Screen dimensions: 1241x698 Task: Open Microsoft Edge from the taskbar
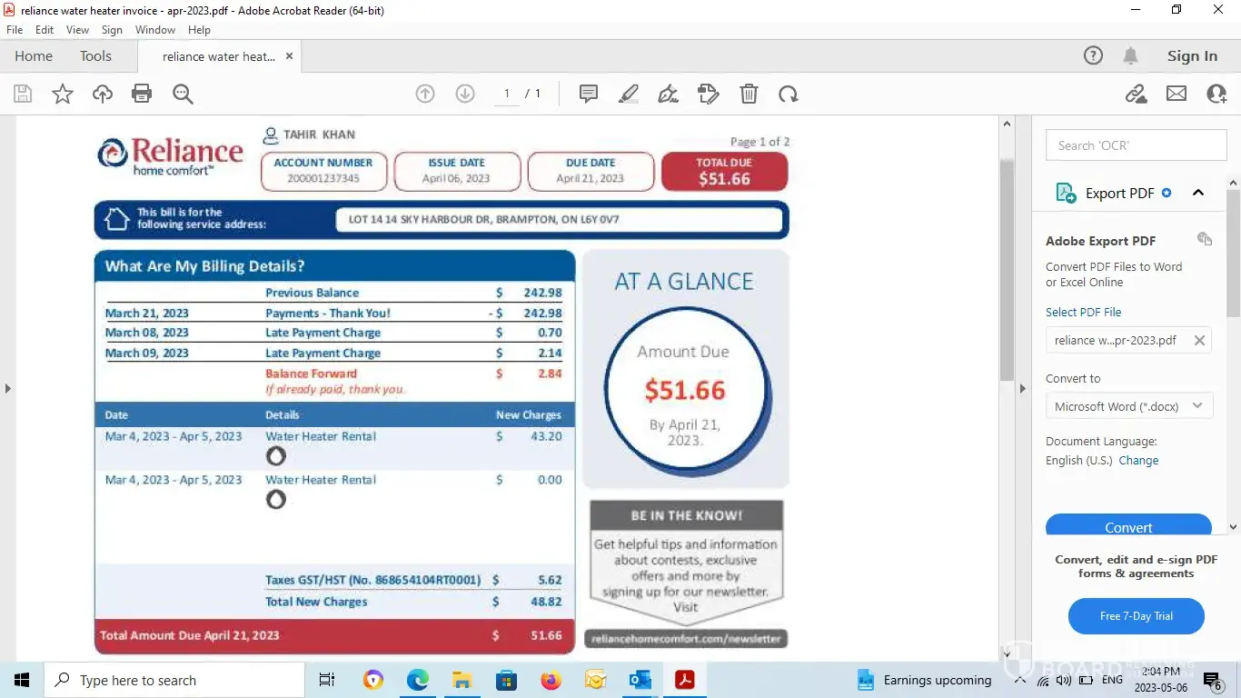(418, 680)
